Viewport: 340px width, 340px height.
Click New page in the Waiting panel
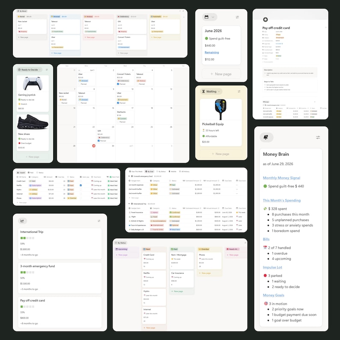221,154
